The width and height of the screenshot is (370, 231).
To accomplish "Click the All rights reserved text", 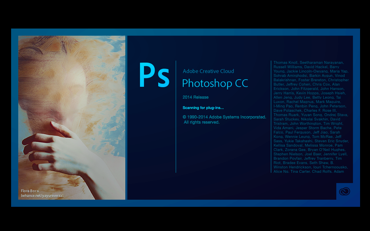I will (202, 122).
